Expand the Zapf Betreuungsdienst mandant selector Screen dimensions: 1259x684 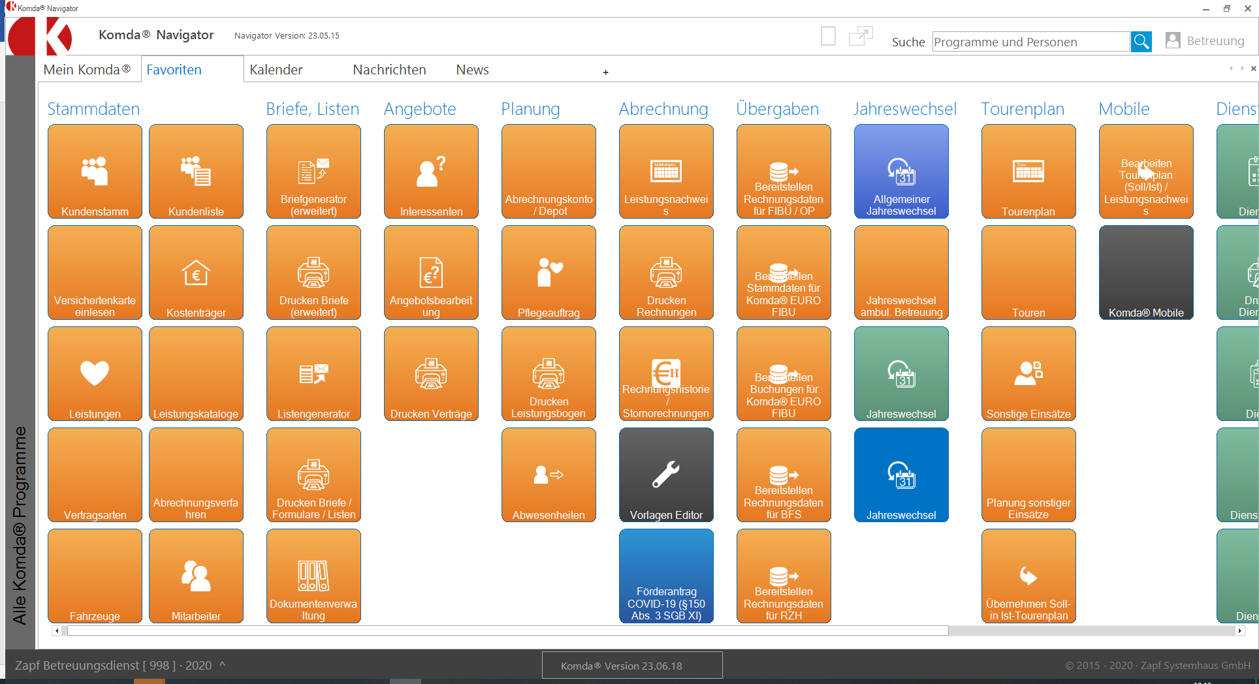click(120, 665)
